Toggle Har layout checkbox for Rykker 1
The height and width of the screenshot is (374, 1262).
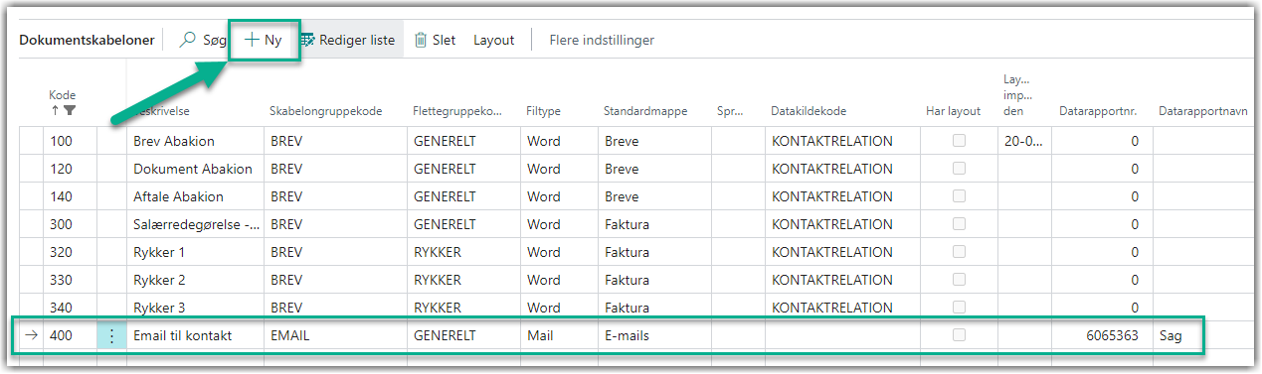coord(959,252)
